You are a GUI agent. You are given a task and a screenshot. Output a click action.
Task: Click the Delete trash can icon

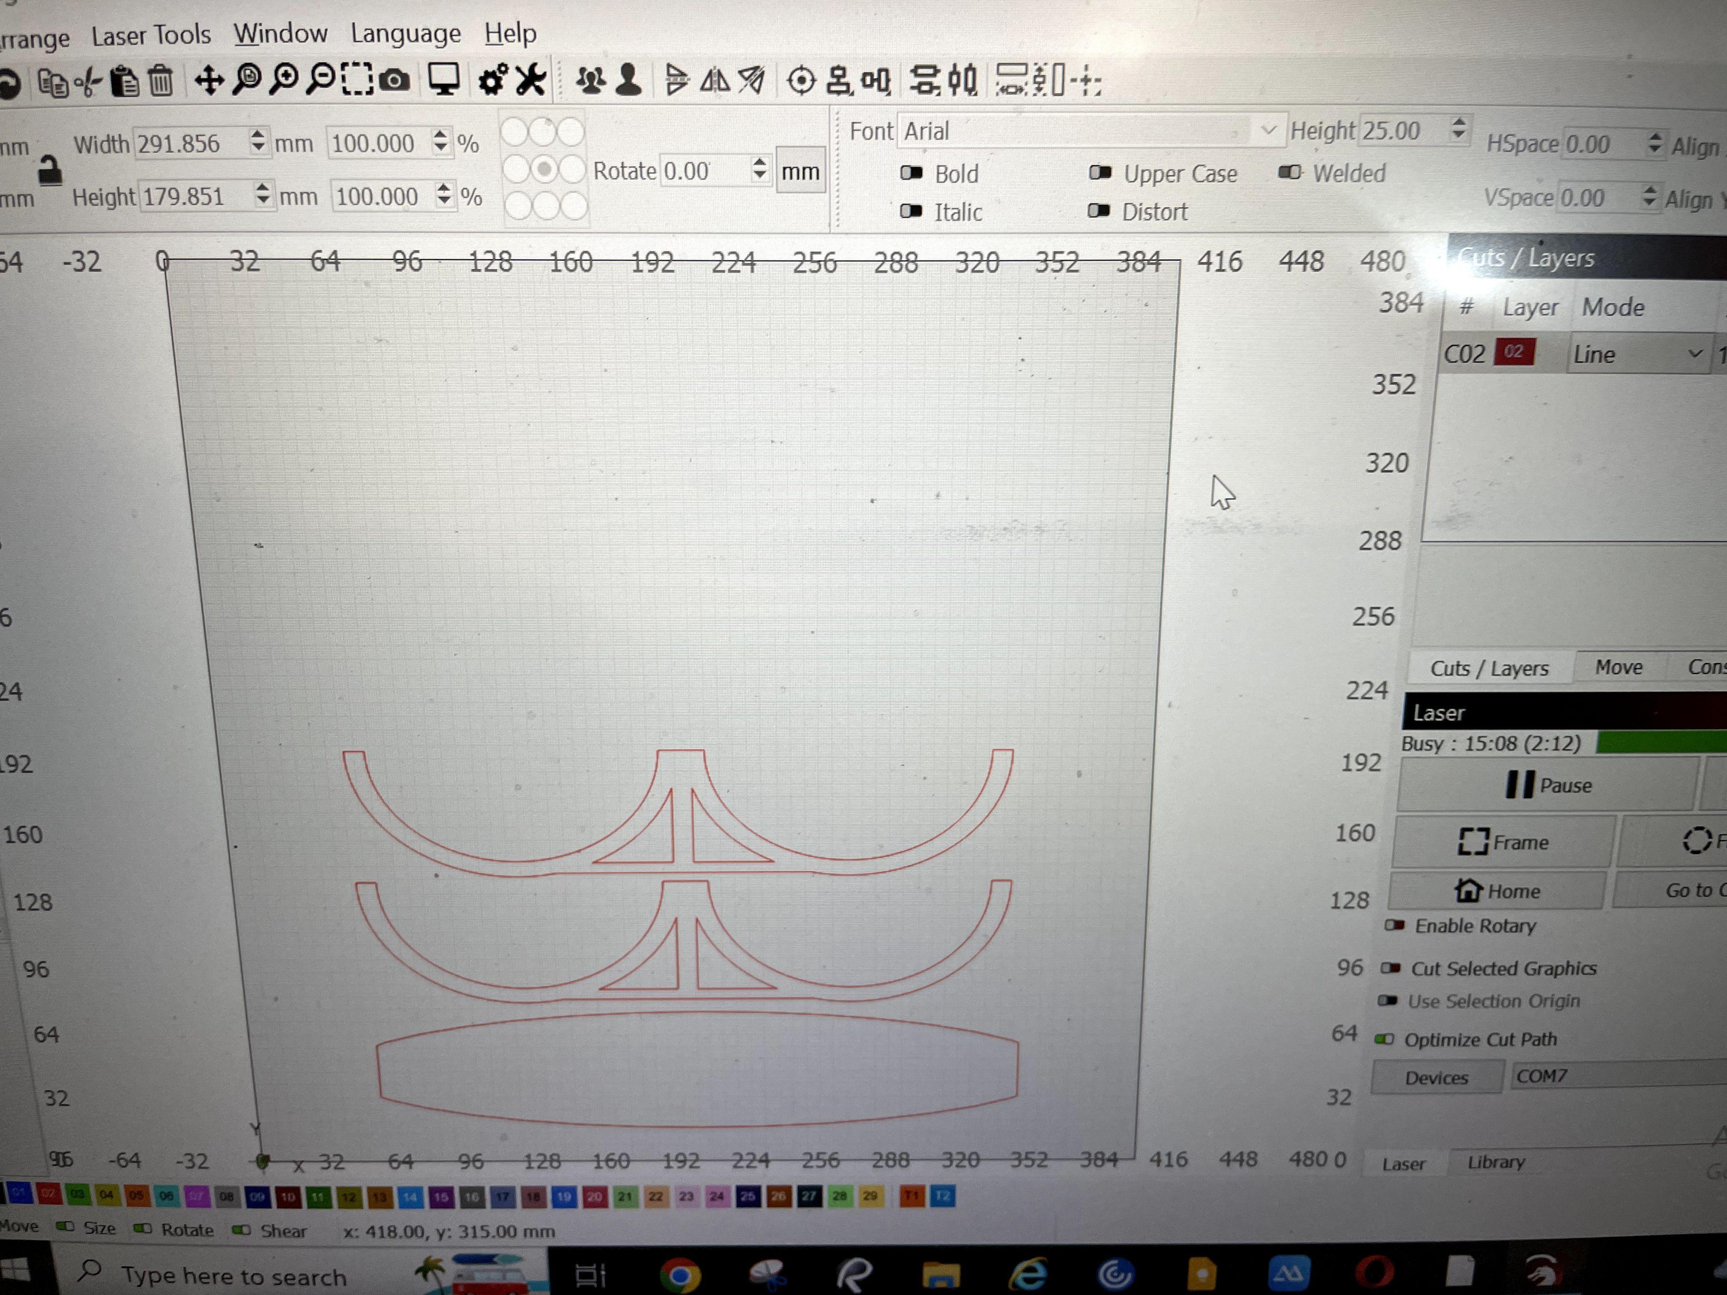pyautogui.click(x=161, y=81)
